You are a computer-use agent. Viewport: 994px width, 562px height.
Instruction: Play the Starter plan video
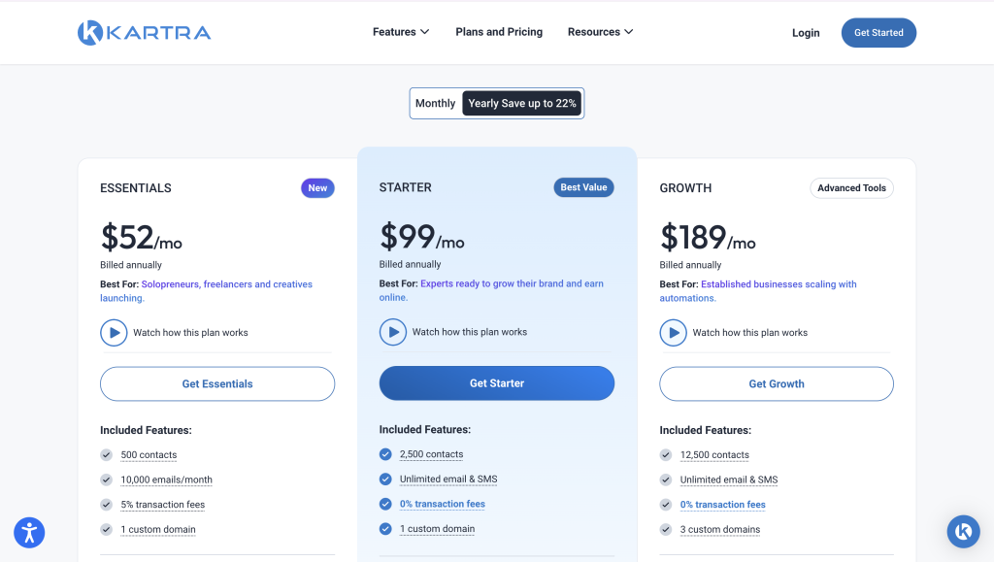click(x=393, y=332)
